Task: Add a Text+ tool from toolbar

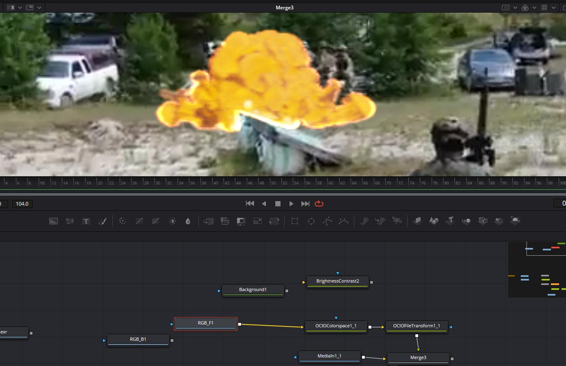Action: coord(86,221)
